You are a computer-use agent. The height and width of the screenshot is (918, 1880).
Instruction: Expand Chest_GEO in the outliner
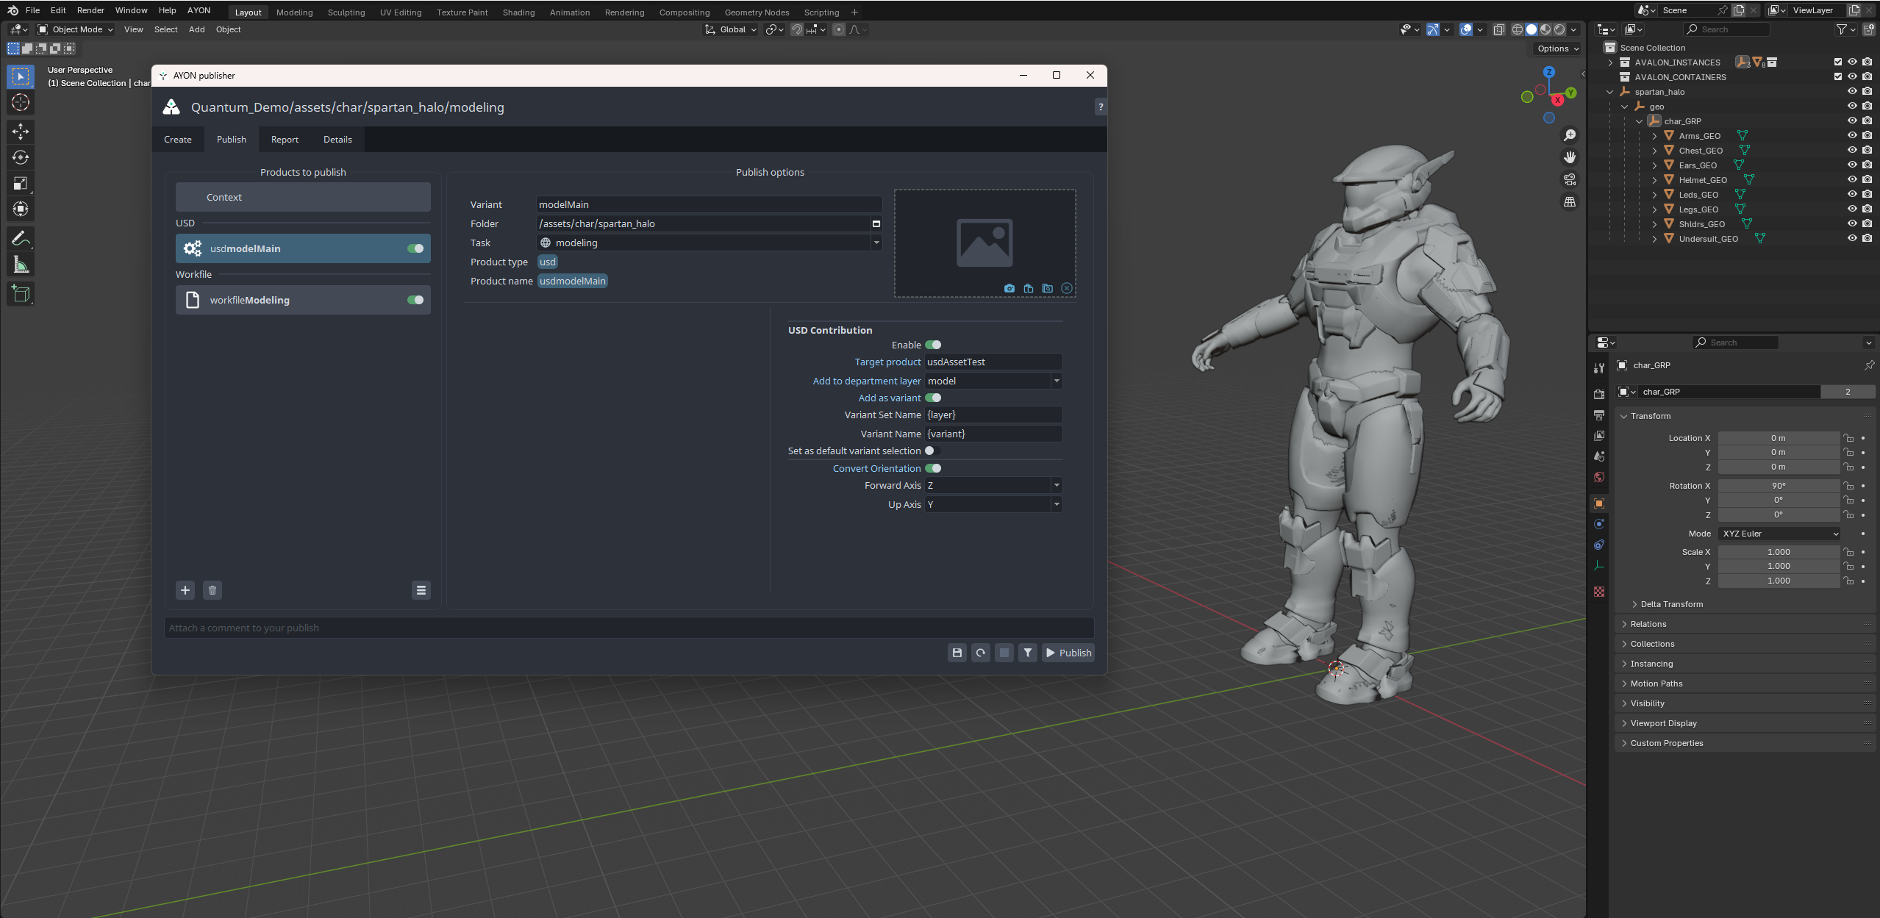[1655, 151]
